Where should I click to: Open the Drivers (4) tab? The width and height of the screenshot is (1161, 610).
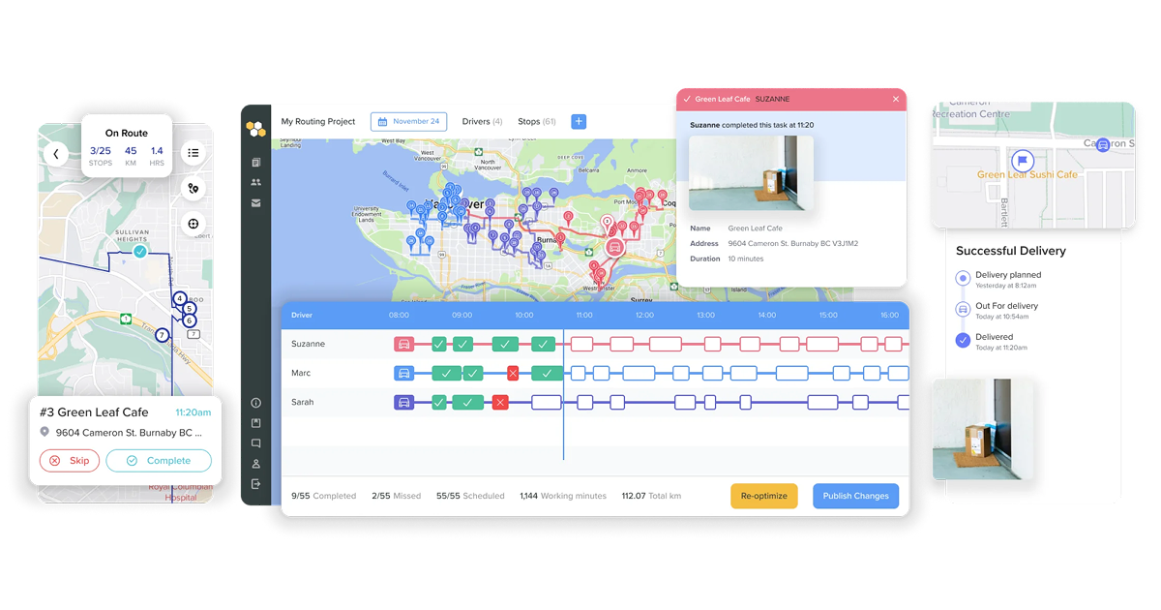tap(482, 122)
